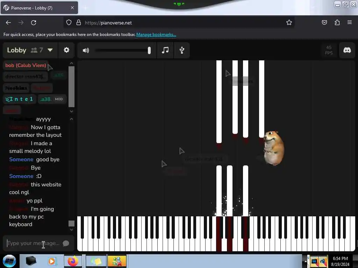
Task: Click down arrow of user list scrollbar
Action: click(71, 111)
